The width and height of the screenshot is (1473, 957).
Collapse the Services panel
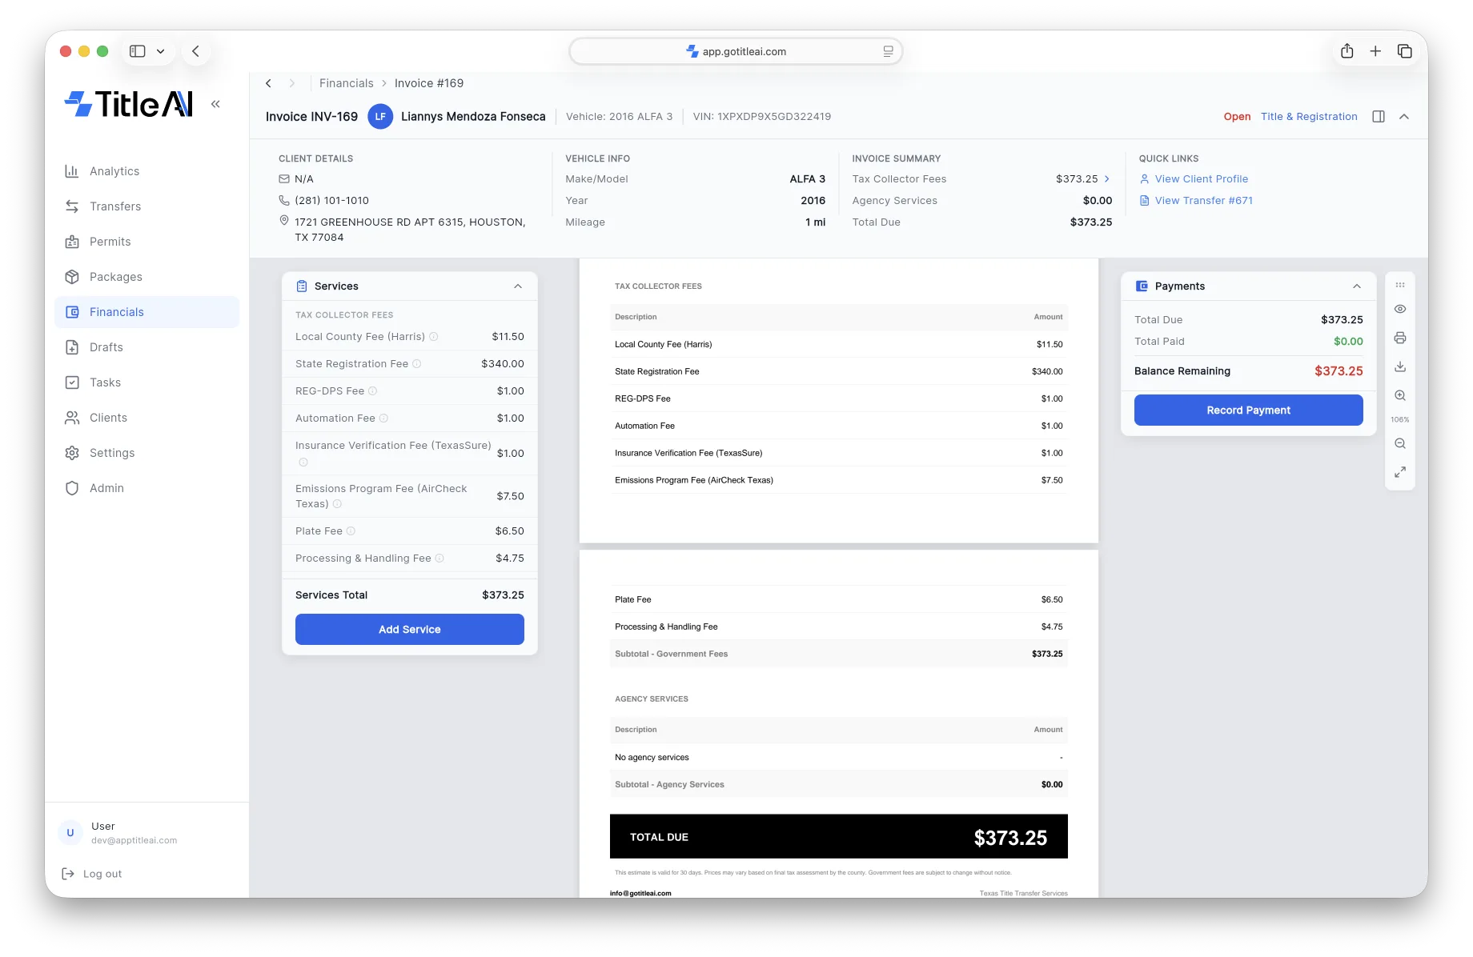(518, 286)
